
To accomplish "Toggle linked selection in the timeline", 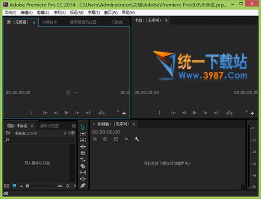I will click(116, 139).
